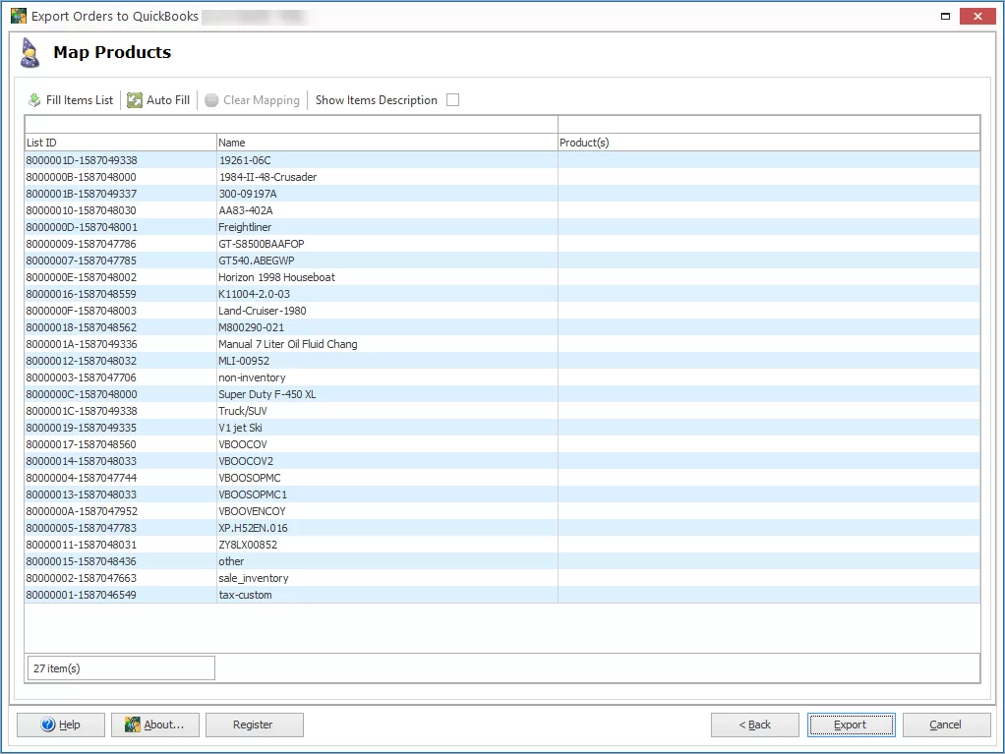Click the Back button
The height and width of the screenshot is (754, 1005).
point(754,725)
